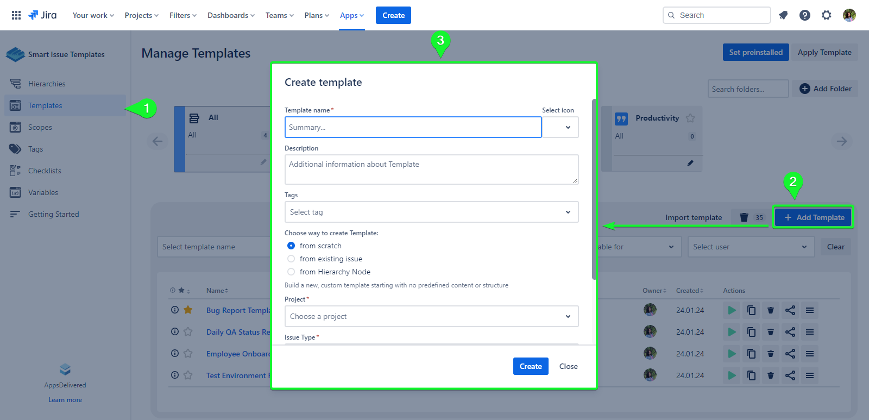
Task: Copy the Test Environment template
Action: pos(751,375)
